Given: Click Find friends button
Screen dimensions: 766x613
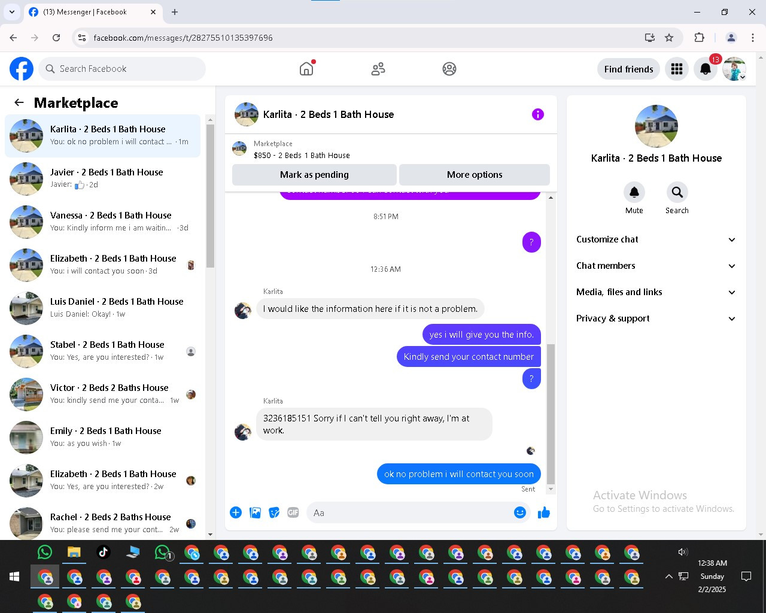Looking at the screenshot, I should click(x=628, y=69).
